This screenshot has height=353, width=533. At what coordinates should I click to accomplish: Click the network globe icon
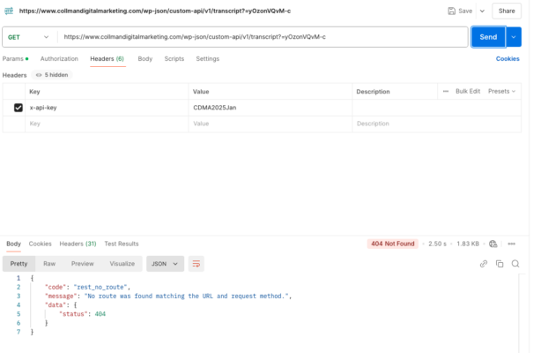[492, 244]
